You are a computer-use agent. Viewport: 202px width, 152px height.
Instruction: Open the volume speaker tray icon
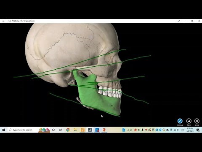[x=178, y=130]
